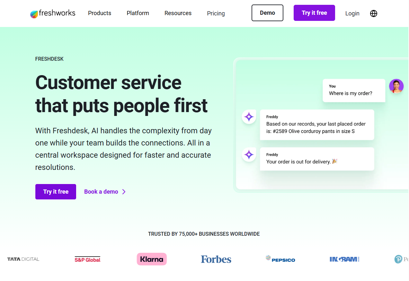
Task: Click the Login link
Action: [x=352, y=13]
